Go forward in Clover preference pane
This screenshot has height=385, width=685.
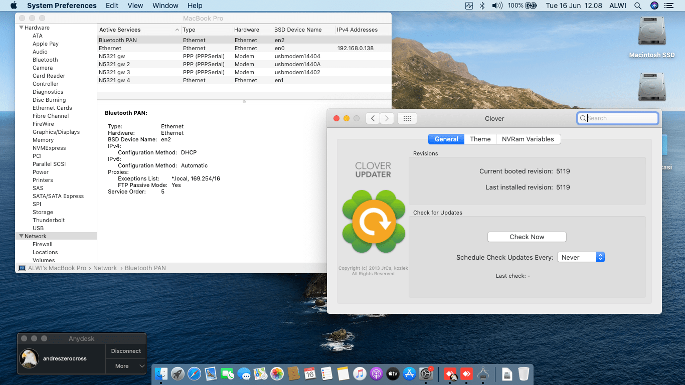tap(387, 118)
